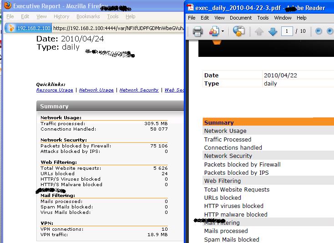Click Packets blocked by Firewall in the PDF

(x=242, y=165)
